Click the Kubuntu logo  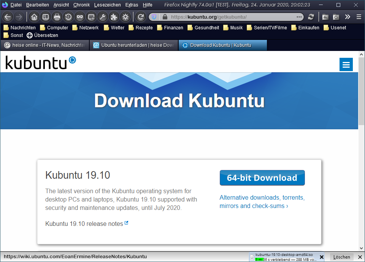(41, 62)
